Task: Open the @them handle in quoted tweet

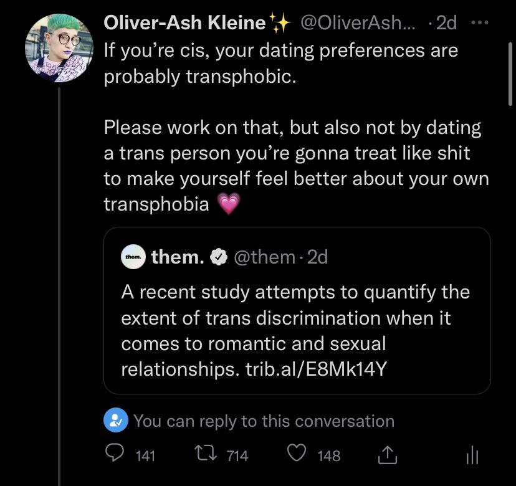Action: 265,257
